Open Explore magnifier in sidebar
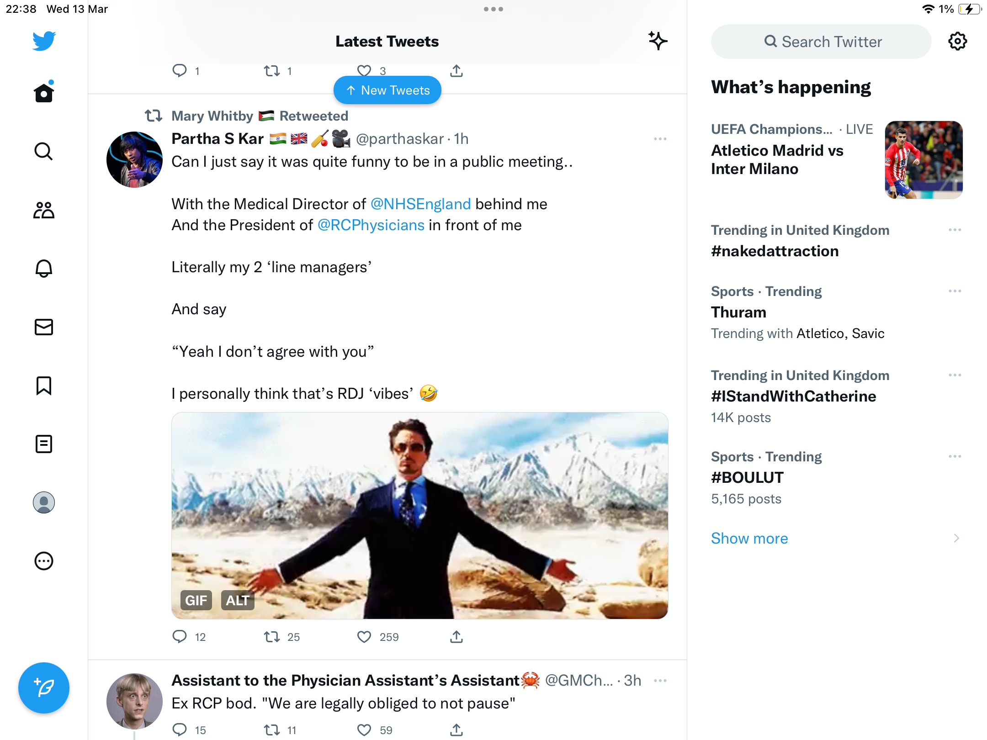This screenshot has width=987, height=740. coord(44,151)
